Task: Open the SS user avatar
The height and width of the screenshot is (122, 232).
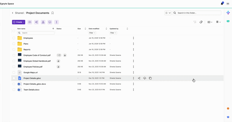Action: pos(228,4)
